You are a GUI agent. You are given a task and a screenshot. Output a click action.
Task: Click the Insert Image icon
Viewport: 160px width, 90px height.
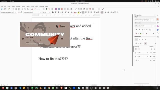(x=56, y=9)
